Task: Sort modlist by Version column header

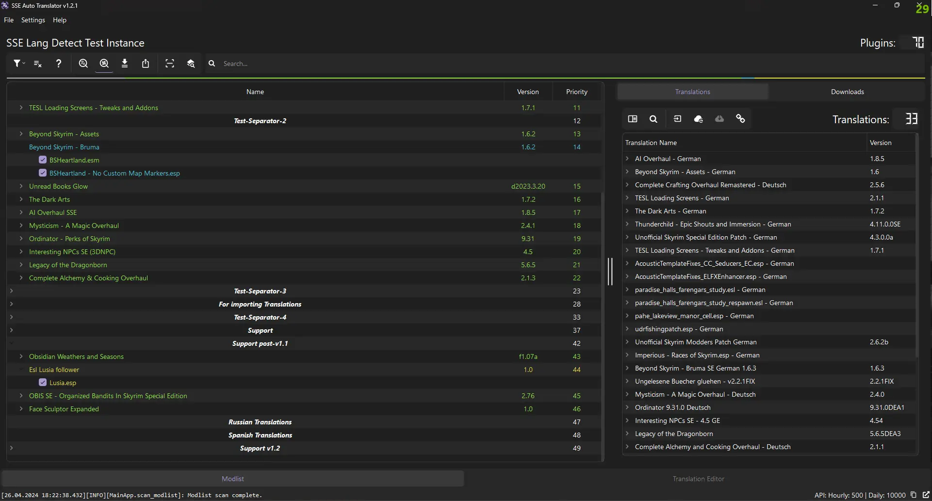Action: (528, 92)
